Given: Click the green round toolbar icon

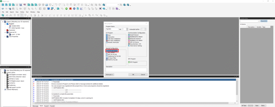Looking at the screenshot, I should [67, 9].
